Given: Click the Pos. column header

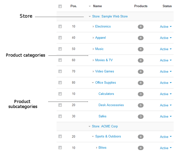Looking at the screenshot, I should point(74,6).
